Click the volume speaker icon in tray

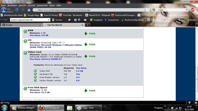[x=180, y=108]
